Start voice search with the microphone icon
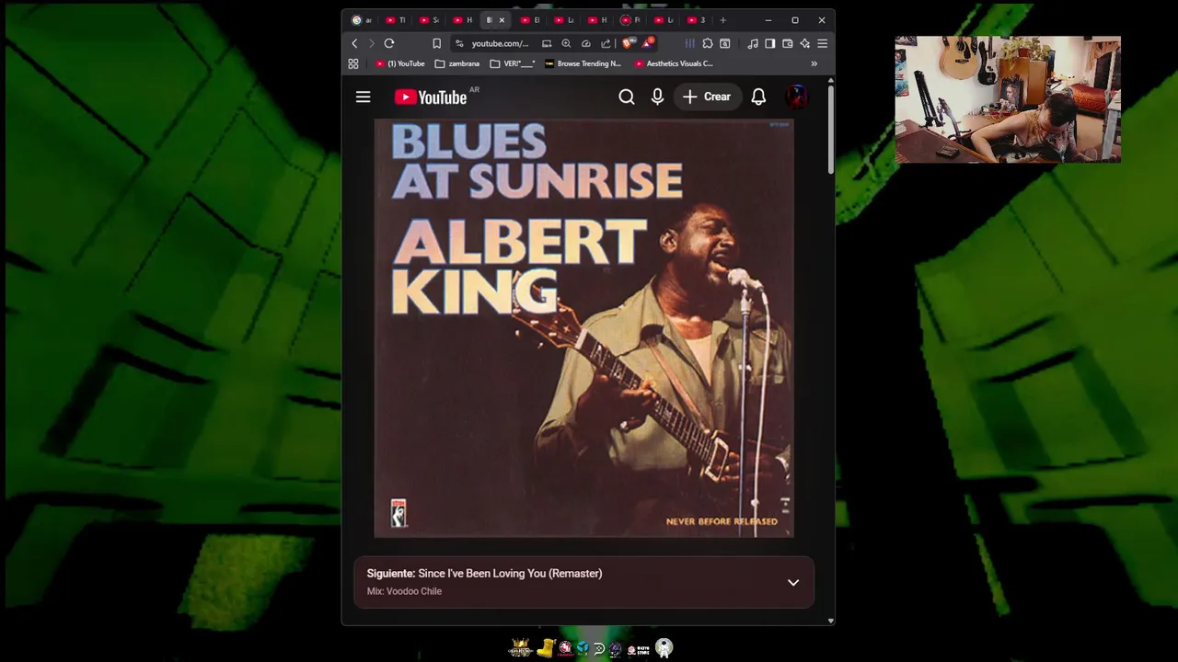 tap(657, 97)
